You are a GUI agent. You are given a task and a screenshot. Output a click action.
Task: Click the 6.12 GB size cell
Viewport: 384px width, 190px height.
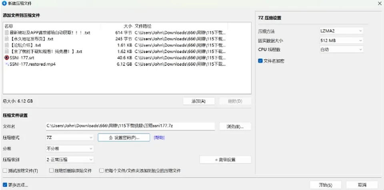tap(124, 64)
